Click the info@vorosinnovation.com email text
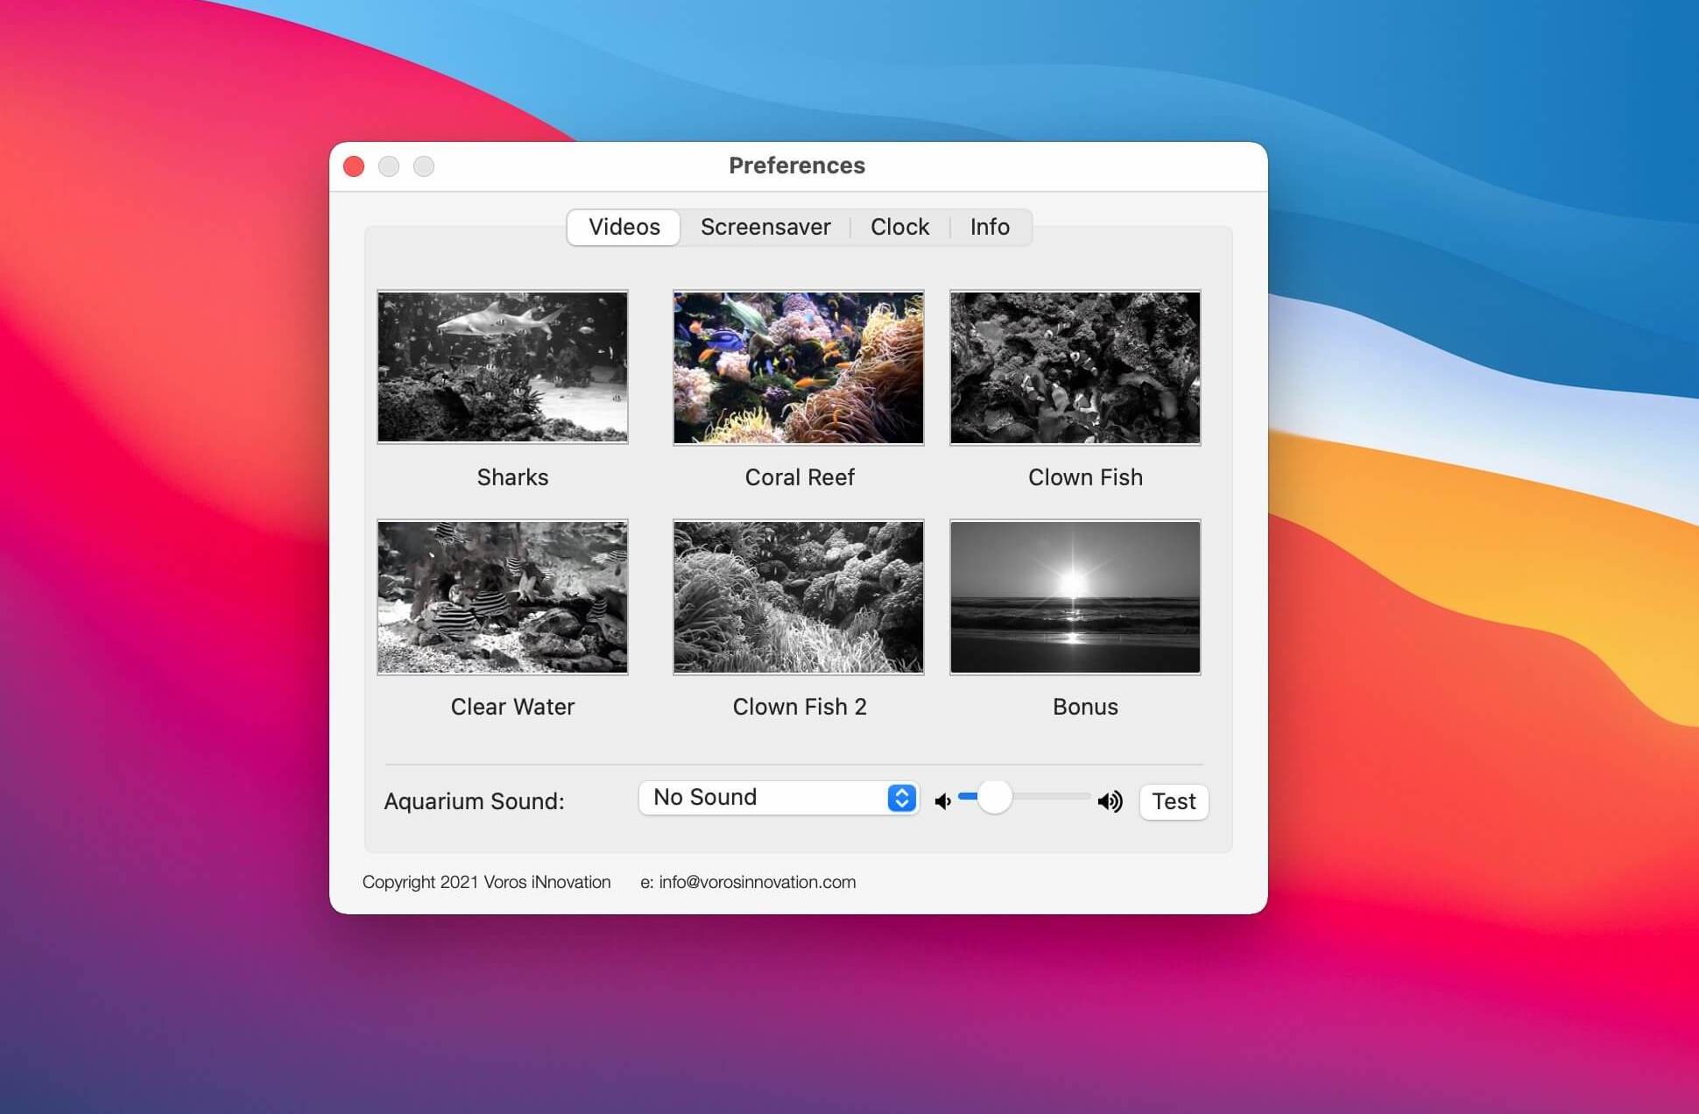The height and width of the screenshot is (1114, 1699). point(757,882)
